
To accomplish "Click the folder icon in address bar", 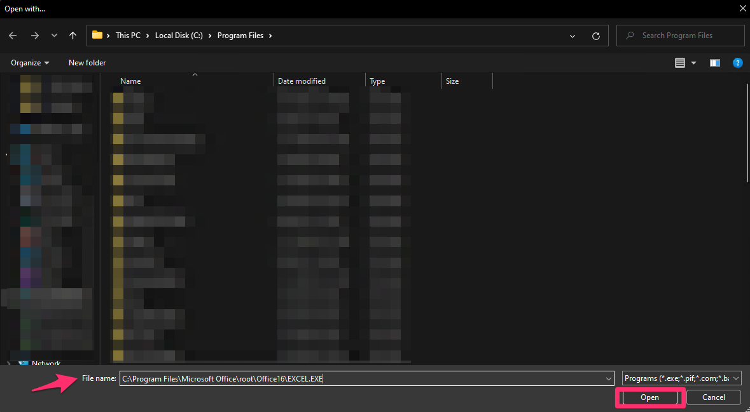I will pyautogui.click(x=97, y=36).
